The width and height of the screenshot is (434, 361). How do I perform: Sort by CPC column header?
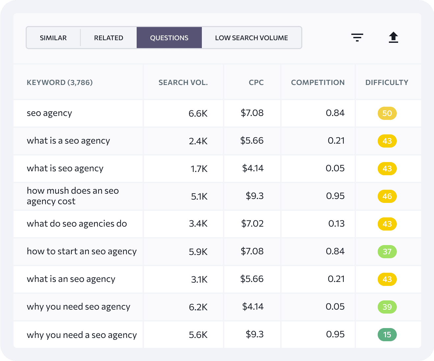[x=256, y=82]
